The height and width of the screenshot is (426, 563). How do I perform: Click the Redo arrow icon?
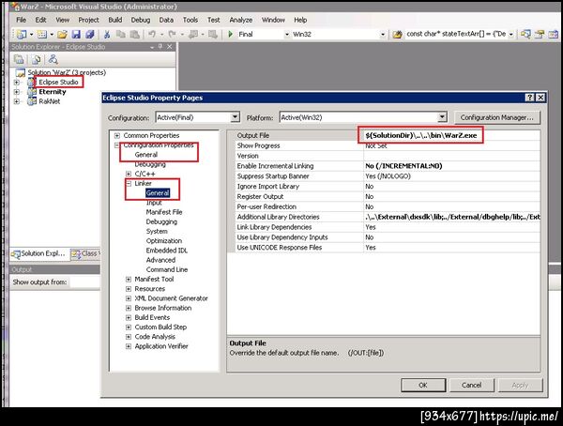[x=173, y=35]
